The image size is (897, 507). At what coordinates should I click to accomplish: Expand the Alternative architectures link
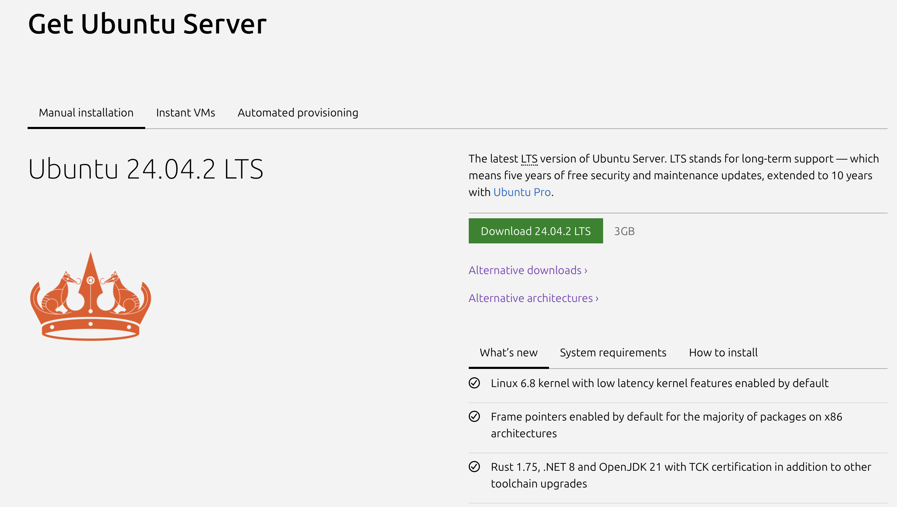click(533, 298)
